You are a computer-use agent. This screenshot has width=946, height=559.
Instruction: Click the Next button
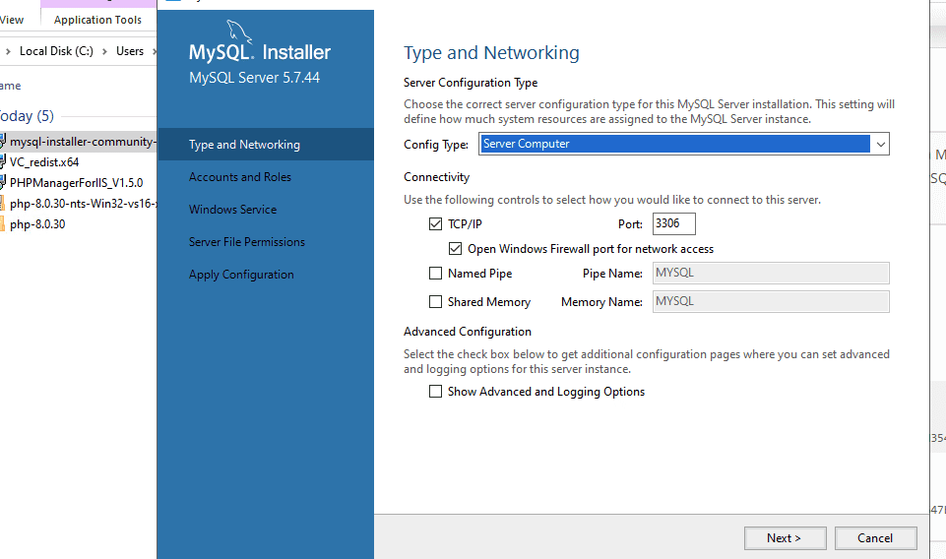(784, 538)
